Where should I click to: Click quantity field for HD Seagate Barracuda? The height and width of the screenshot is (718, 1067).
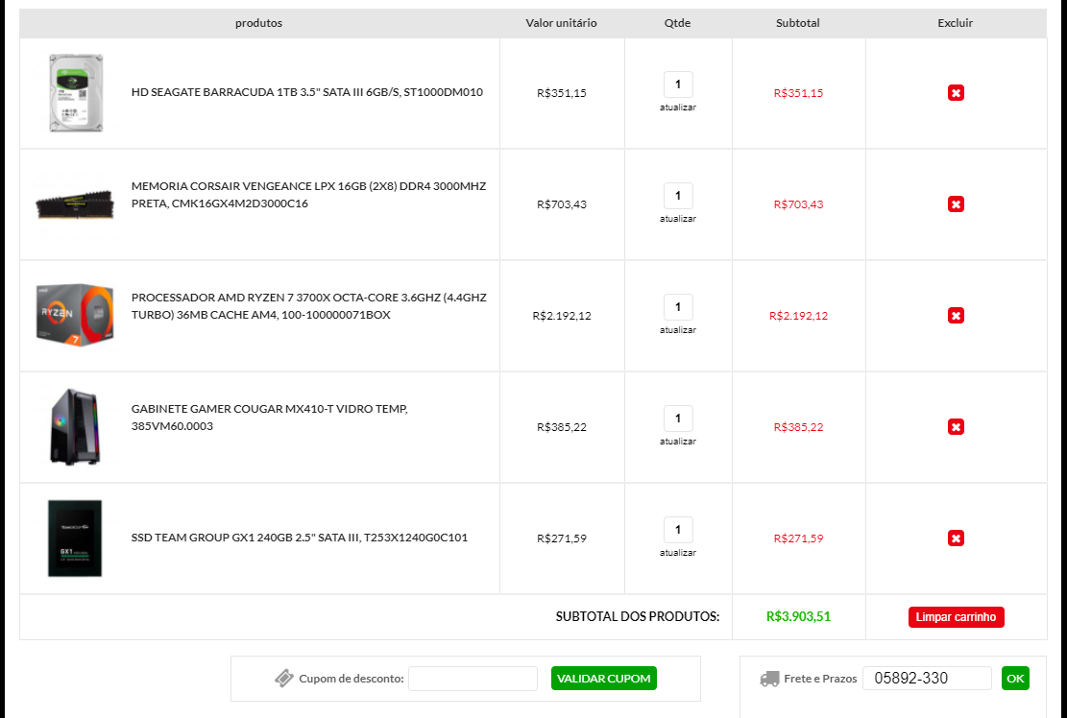678,84
